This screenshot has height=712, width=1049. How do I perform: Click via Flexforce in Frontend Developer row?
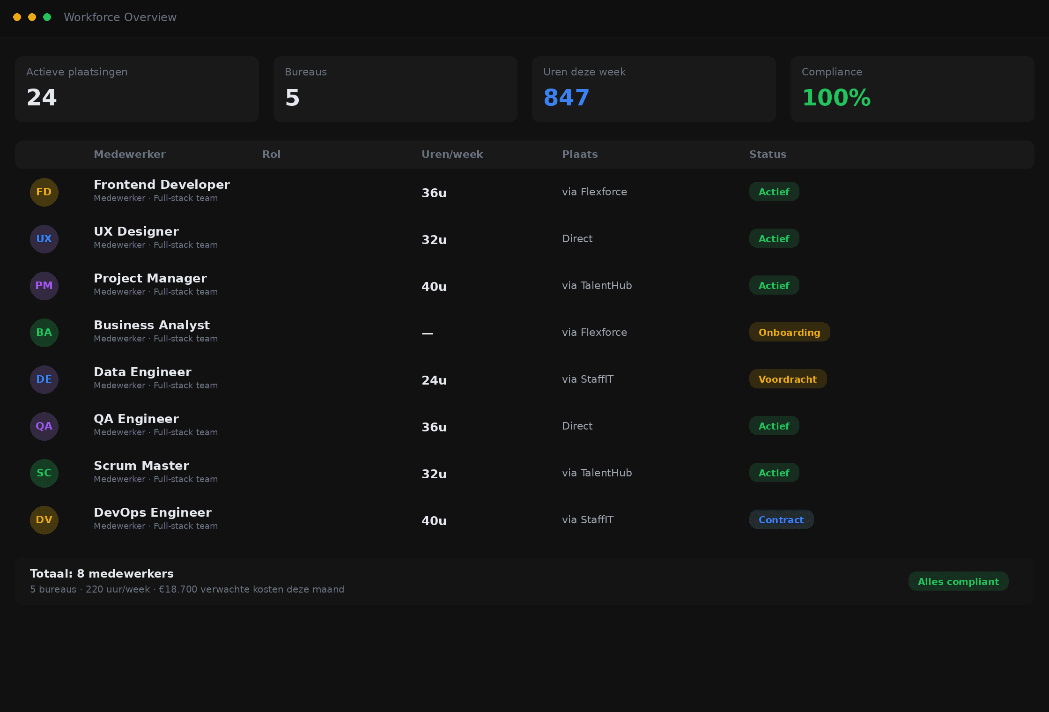[x=594, y=192]
